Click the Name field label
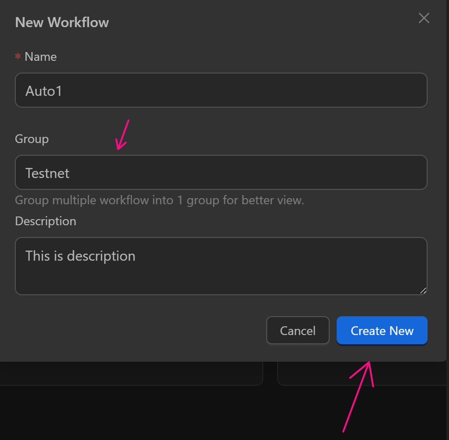The width and height of the screenshot is (449, 440). (41, 57)
